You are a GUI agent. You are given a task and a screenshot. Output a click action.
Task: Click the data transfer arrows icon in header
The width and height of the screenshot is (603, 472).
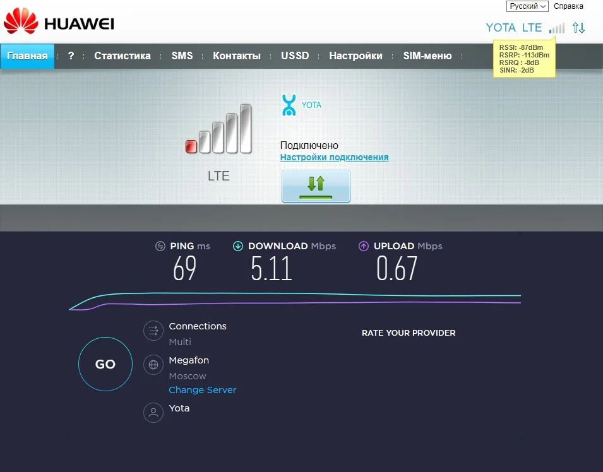[x=579, y=28]
